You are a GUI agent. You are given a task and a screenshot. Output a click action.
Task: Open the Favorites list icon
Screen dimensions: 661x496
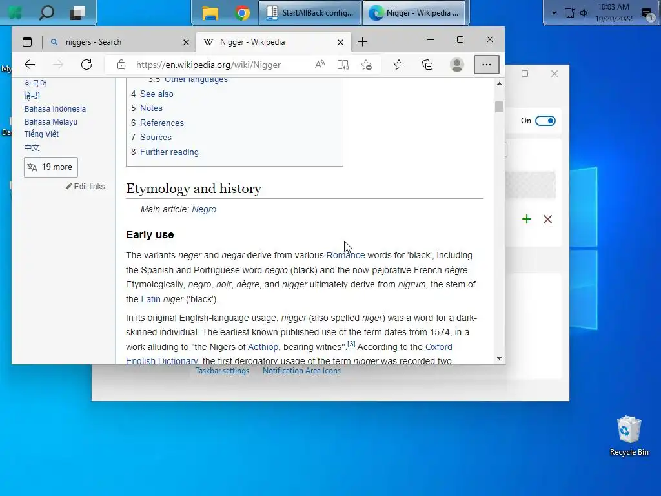(399, 65)
